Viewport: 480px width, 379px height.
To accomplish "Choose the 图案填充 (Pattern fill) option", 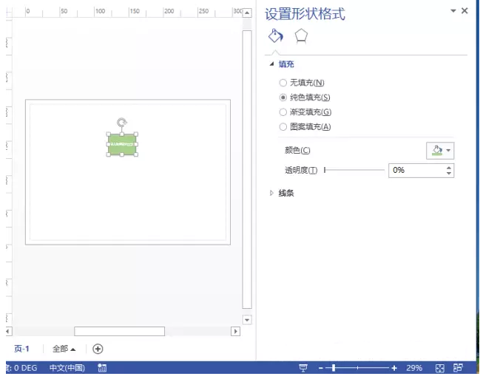I will [x=283, y=127].
